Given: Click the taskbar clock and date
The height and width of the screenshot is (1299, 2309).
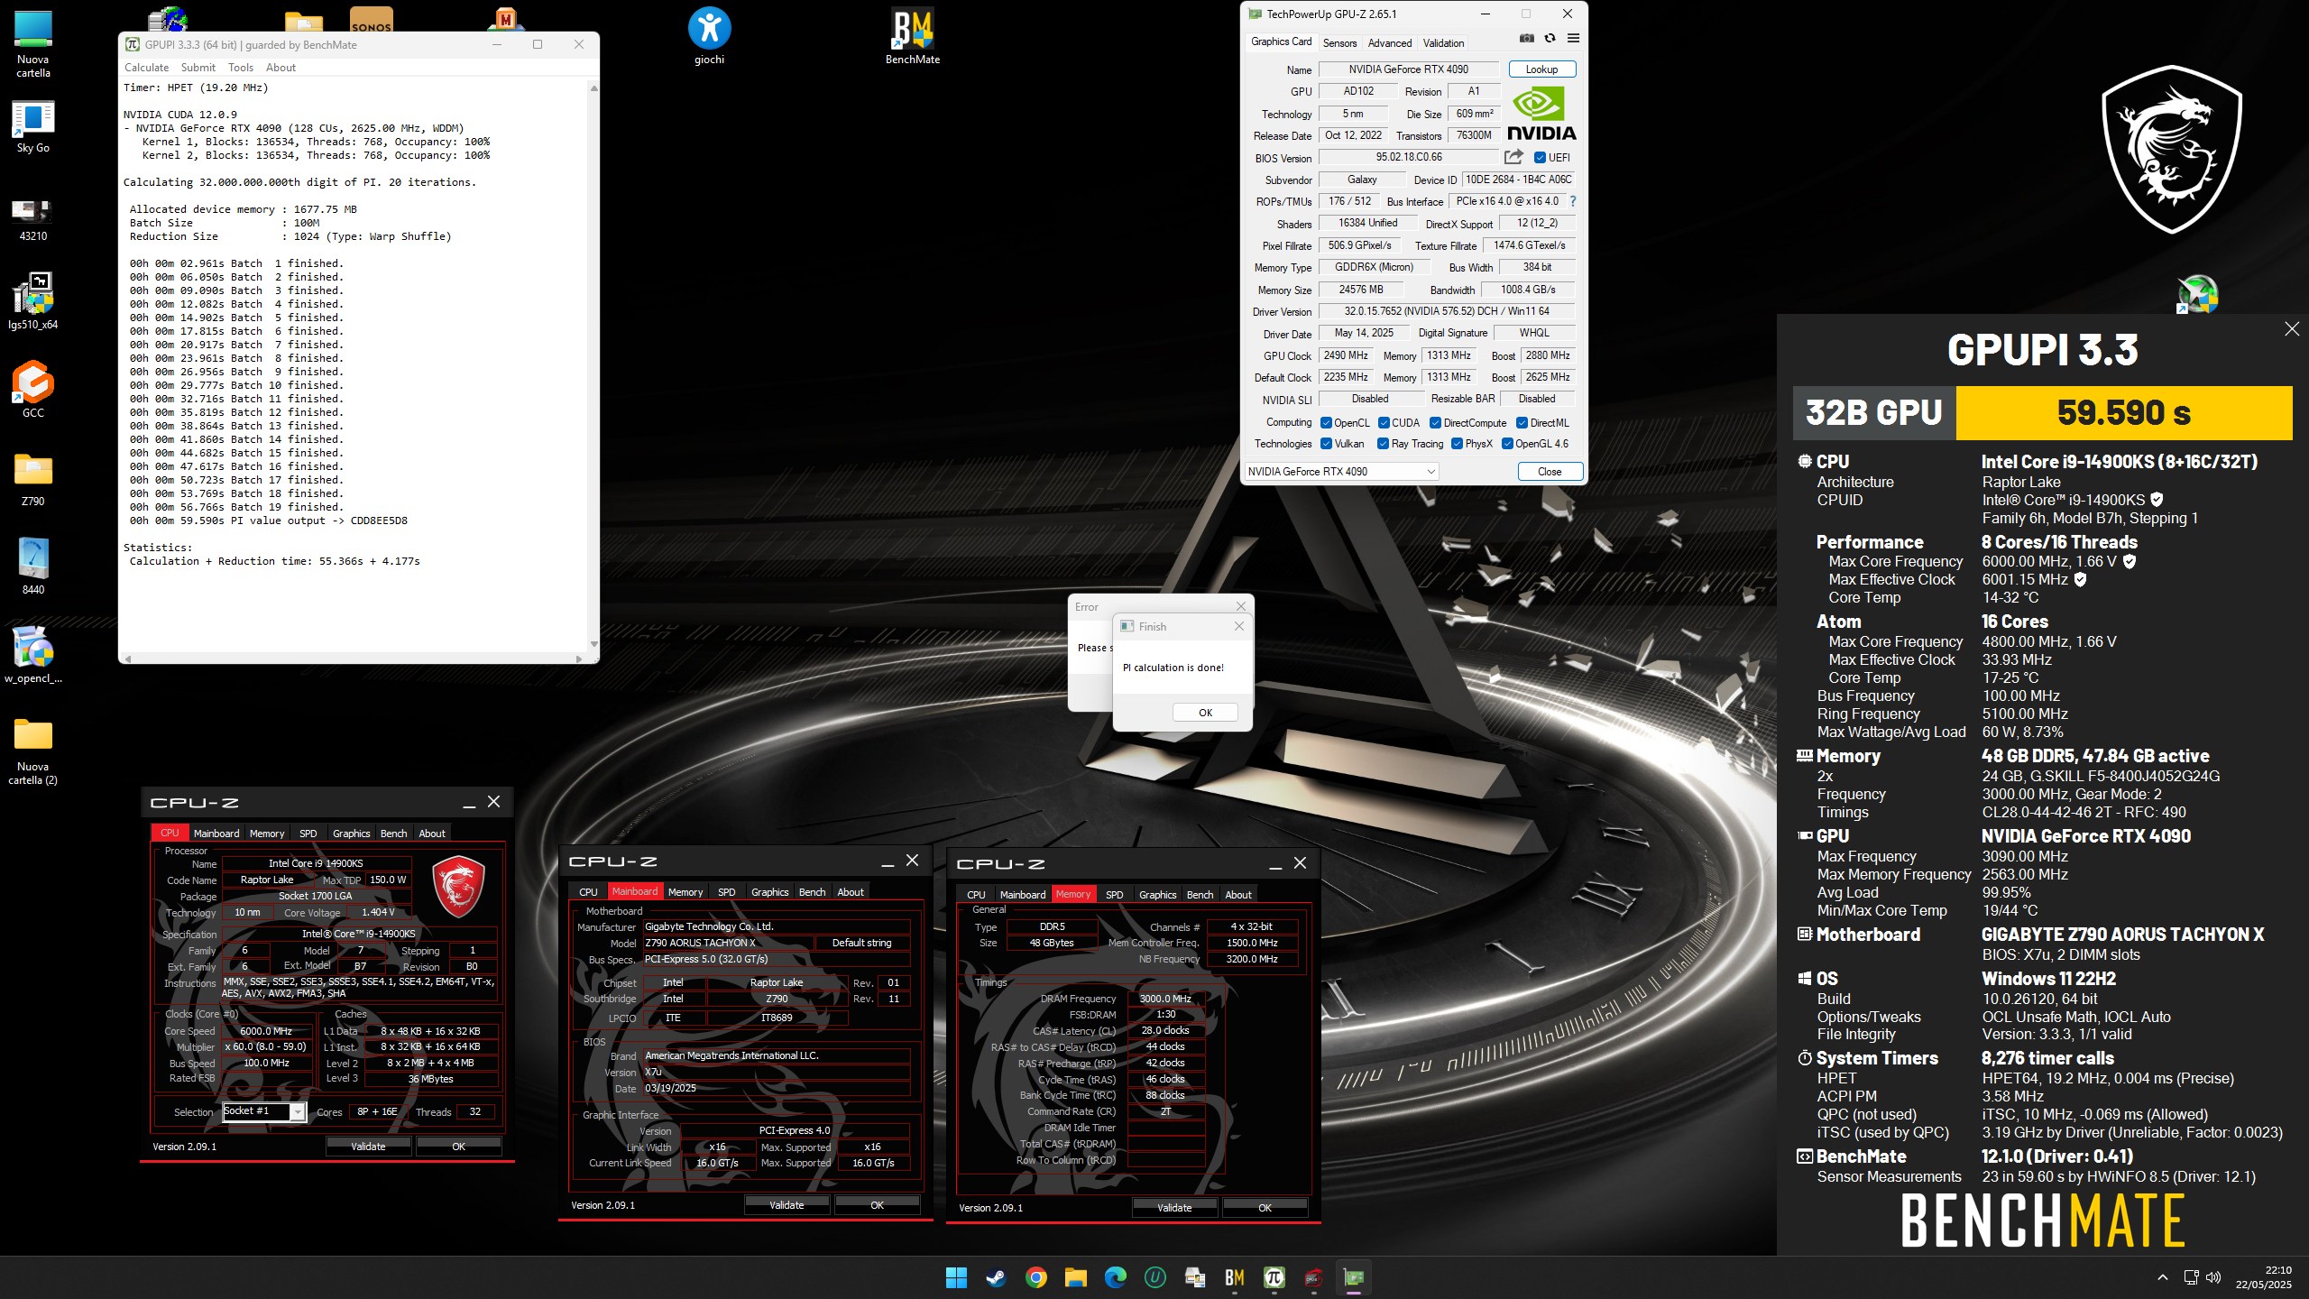Looking at the screenshot, I should pyautogui.click(x=2264, y=1277).
